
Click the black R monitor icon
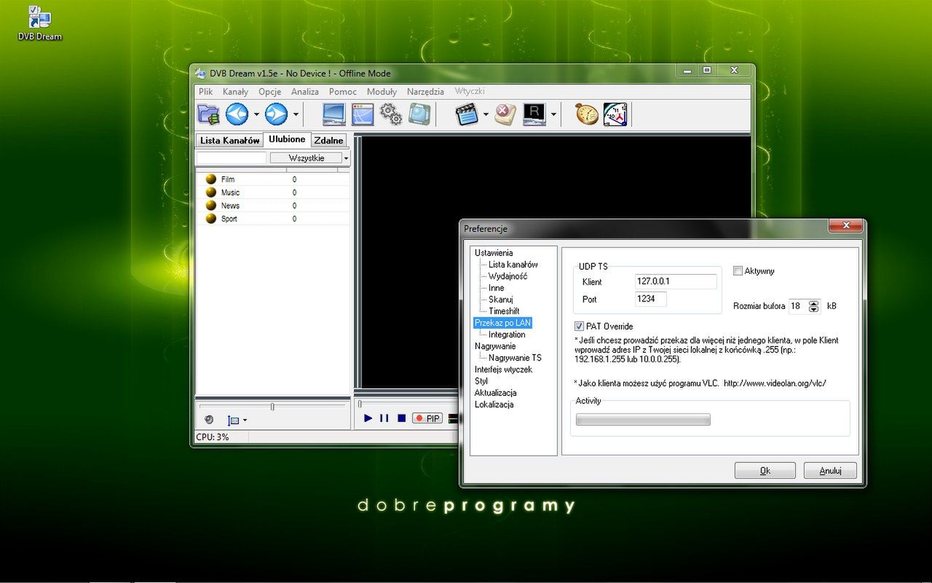click(x=534, y=114)
